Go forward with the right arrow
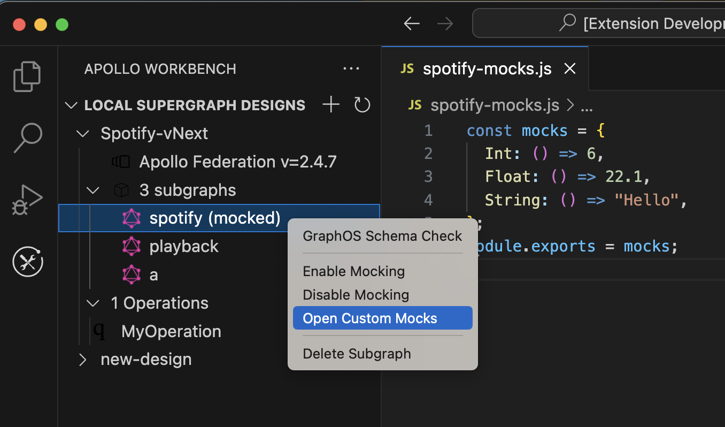Viewport: 725px width, 427px height. (x=445, y=24)
